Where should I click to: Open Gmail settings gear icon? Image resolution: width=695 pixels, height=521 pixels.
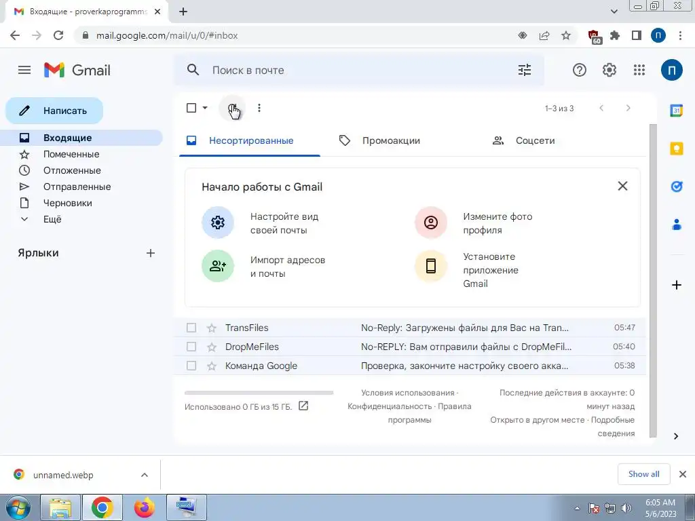coord(609,70)
